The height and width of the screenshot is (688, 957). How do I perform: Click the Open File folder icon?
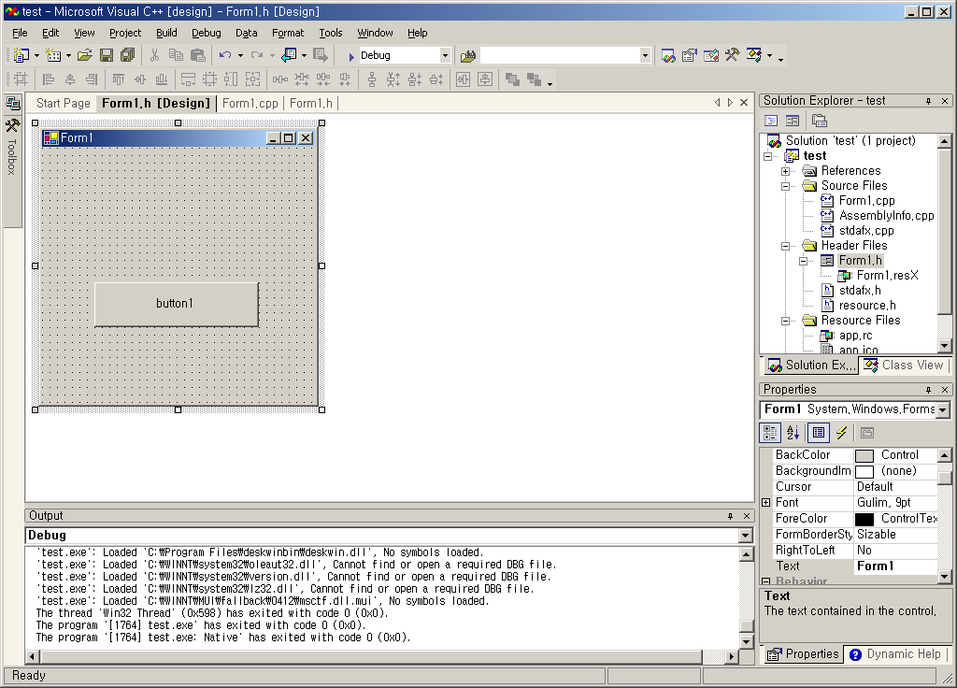[x=85, y=55]
